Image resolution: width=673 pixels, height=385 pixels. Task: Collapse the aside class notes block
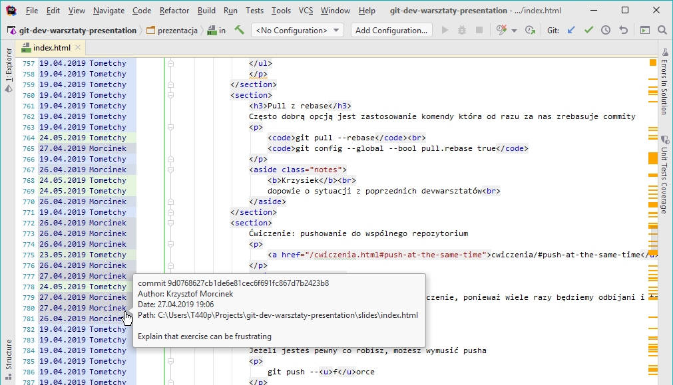170,170
